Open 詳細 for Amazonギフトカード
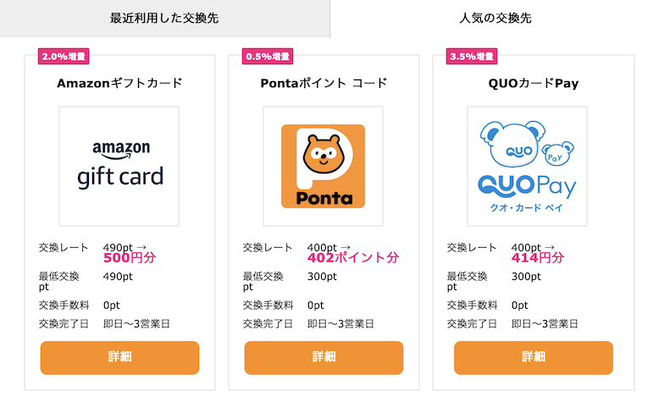Image resolution: width=653 pixels, height=407 pixels. 119,358
